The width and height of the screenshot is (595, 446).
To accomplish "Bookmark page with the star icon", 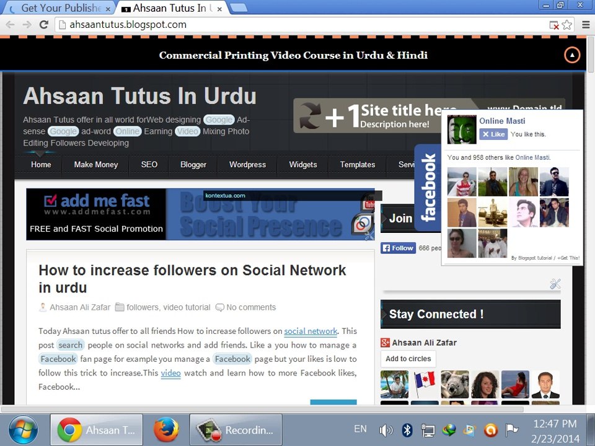I will (567, 25).
